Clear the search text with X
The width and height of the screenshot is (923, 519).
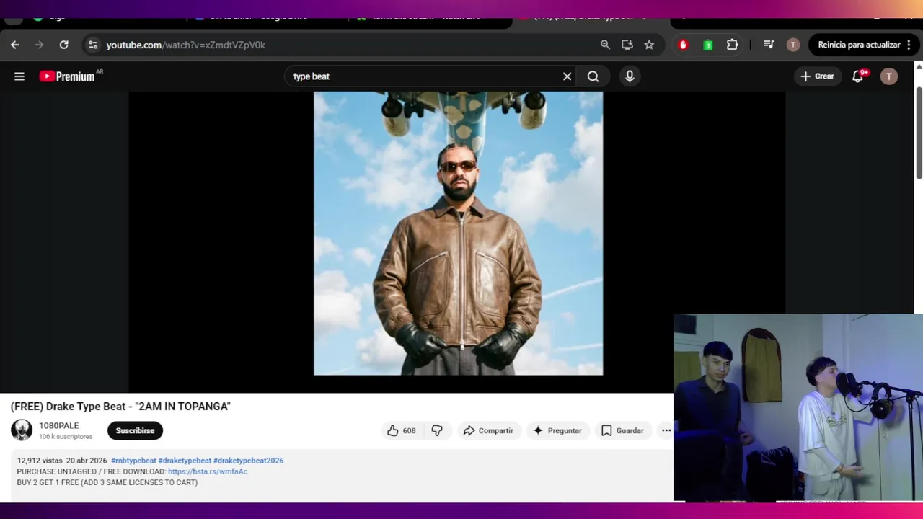tap(567, 76)
